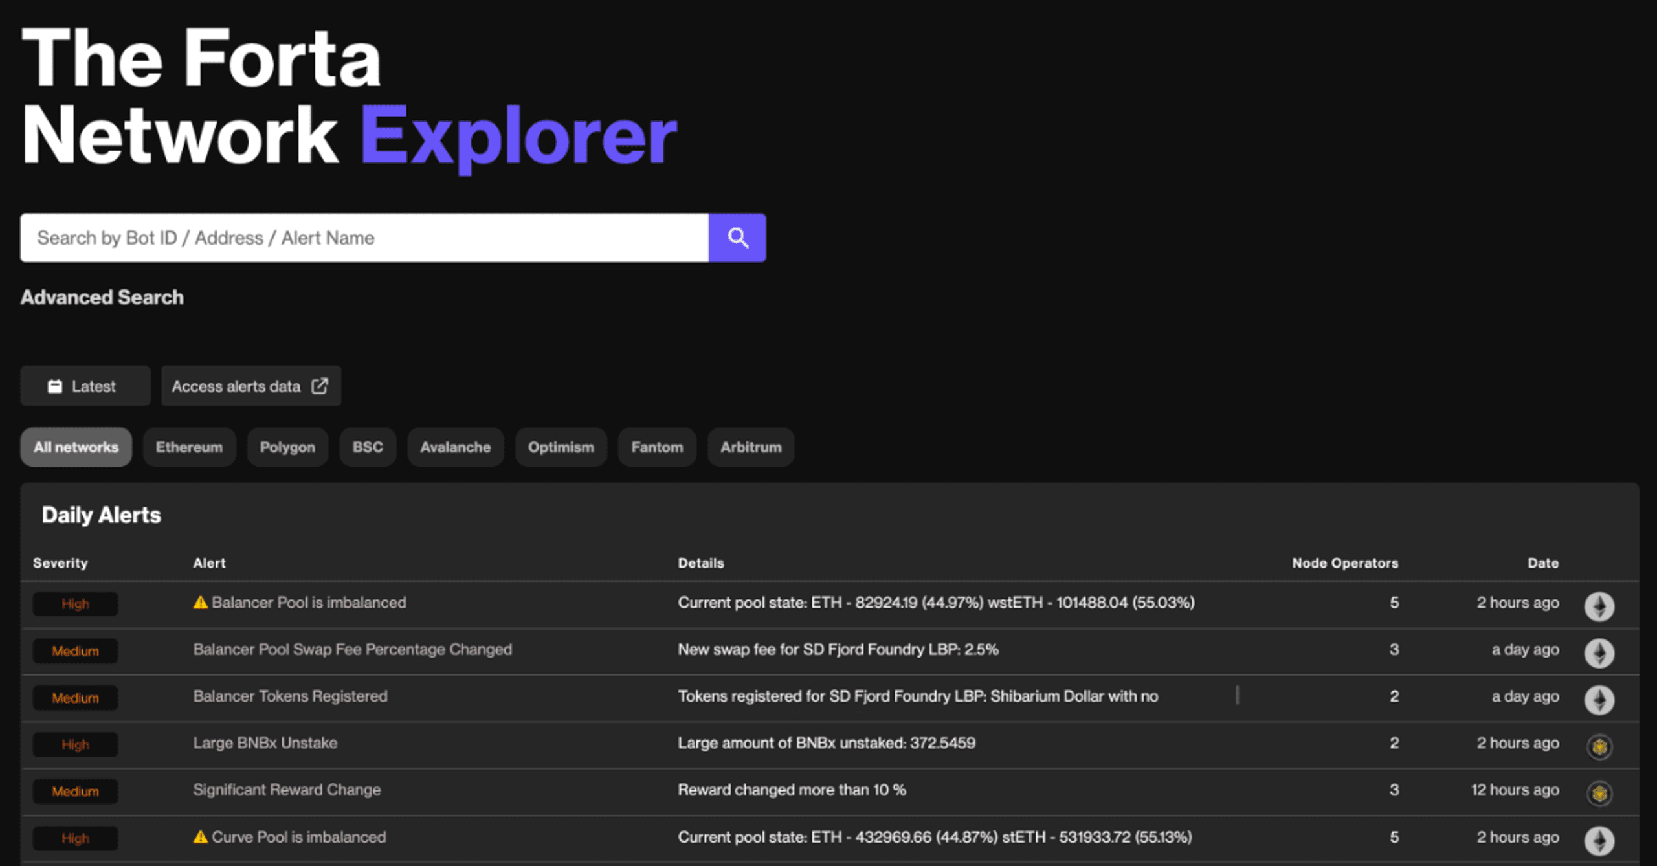The image size is (1657, 866).
Task: Click details with wstETH - 101488.04 pool state
Action: point(936,603)
